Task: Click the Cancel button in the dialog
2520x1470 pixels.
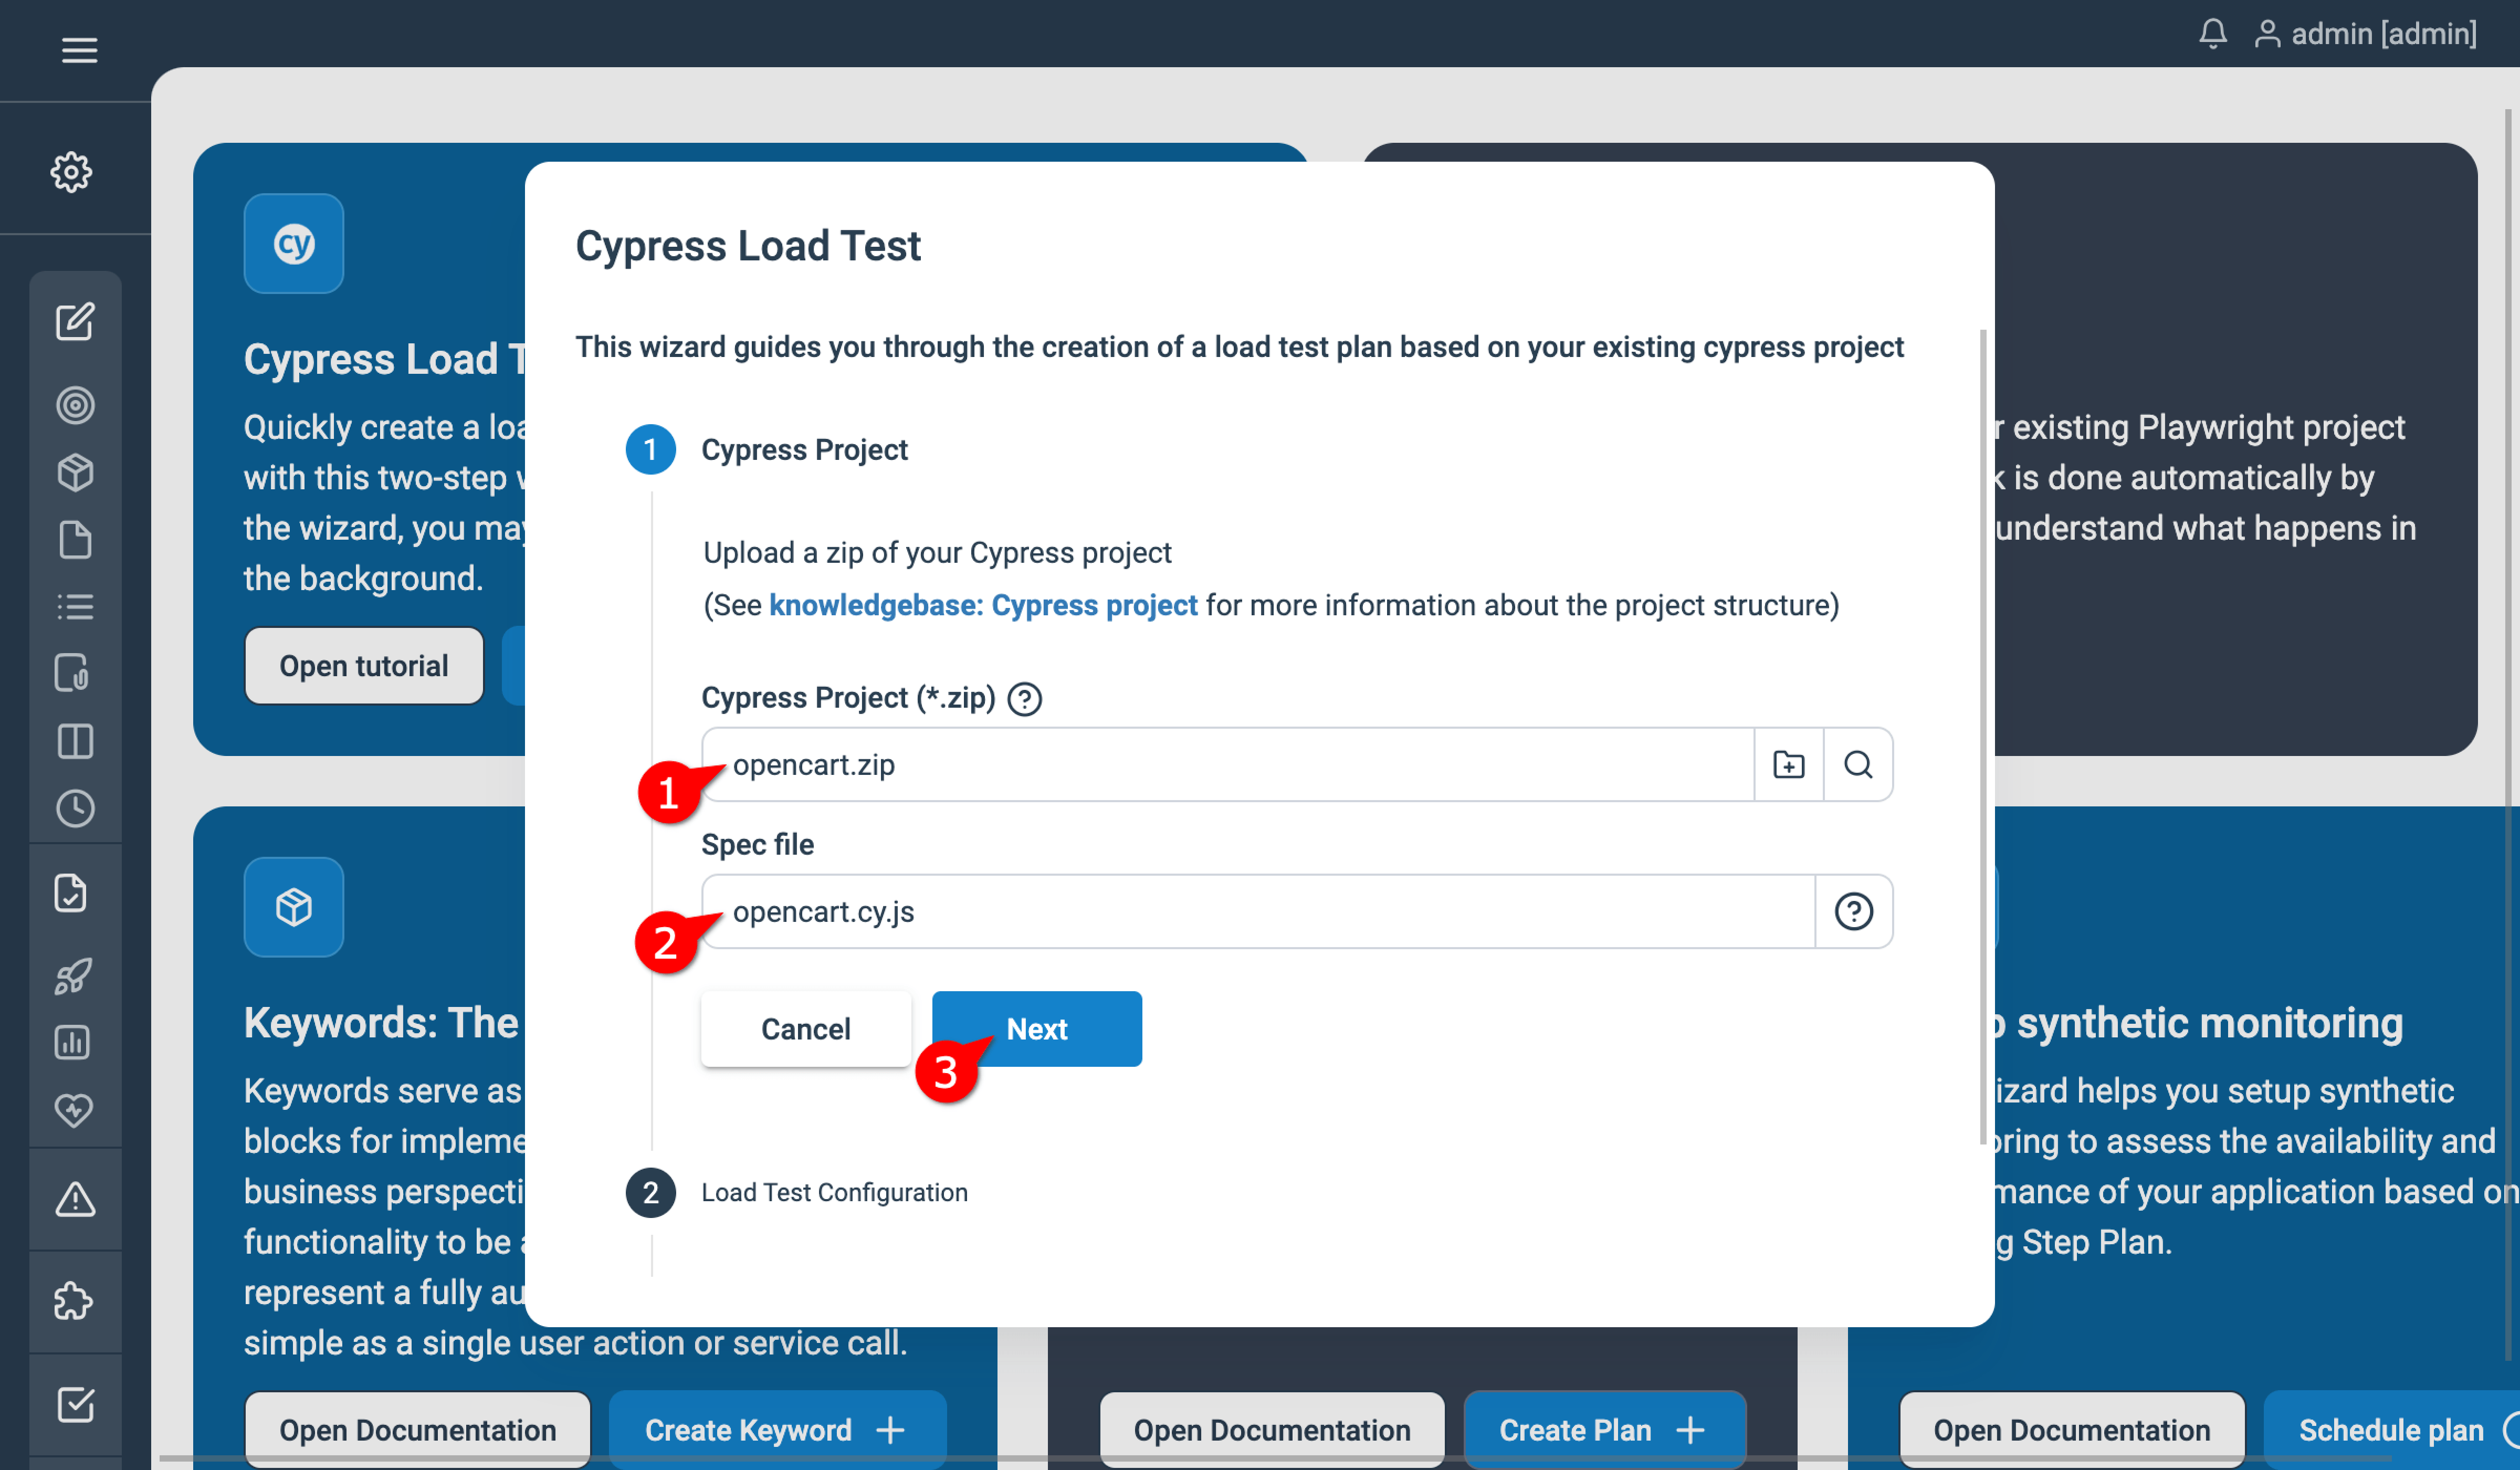Action: pyautogui.click(x=806, y=1028)
